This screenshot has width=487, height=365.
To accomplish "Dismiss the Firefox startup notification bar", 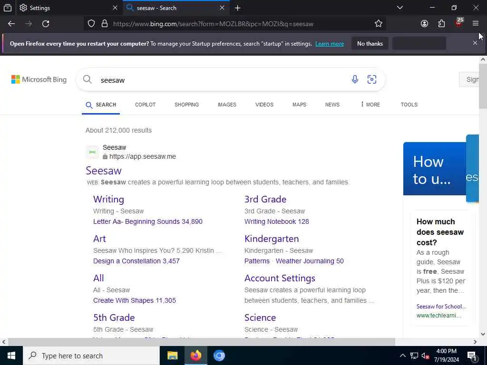I will [475, 43].
